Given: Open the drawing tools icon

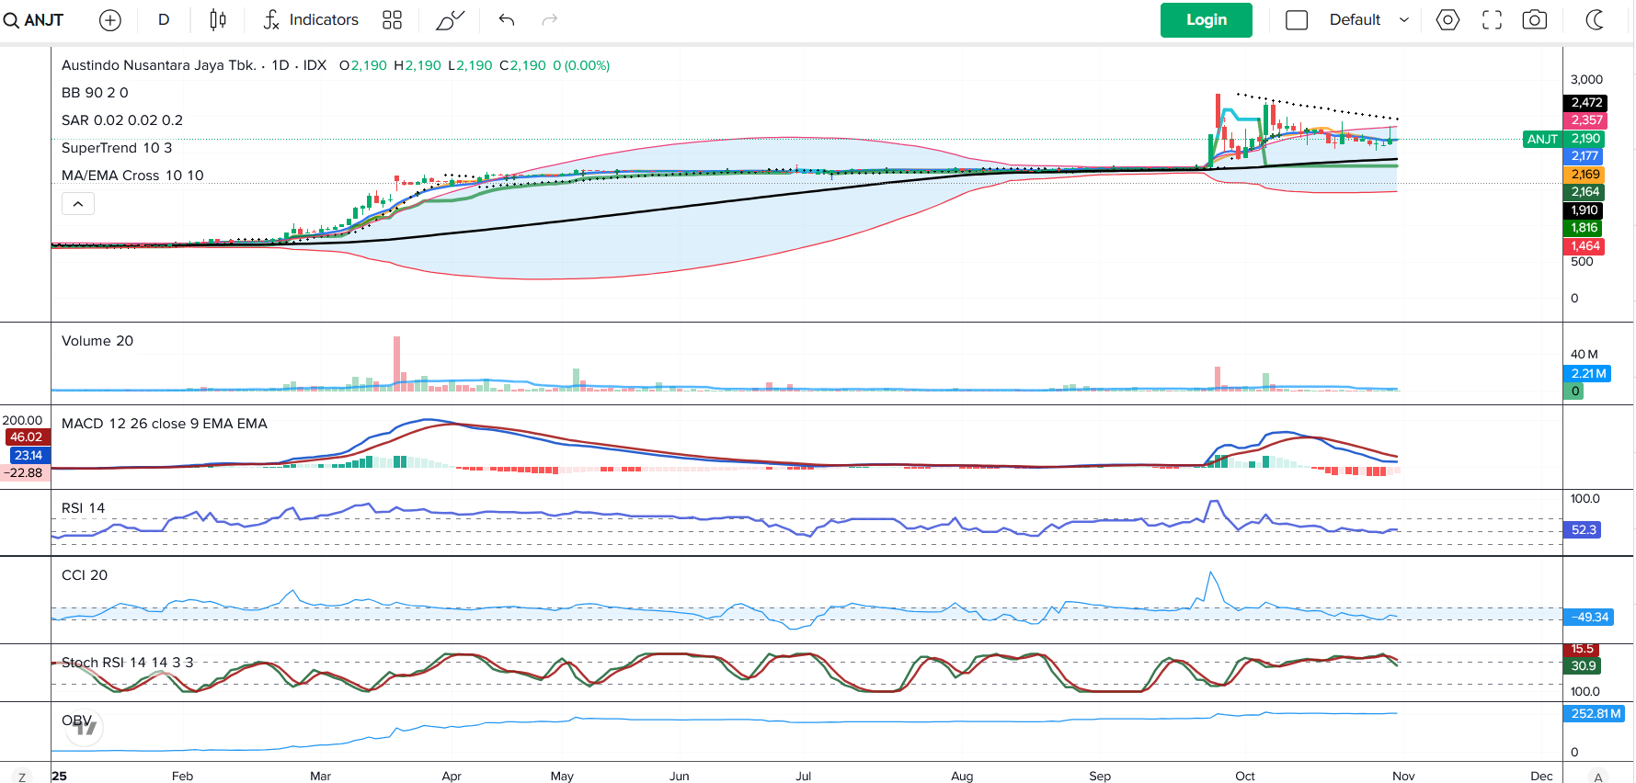Looking at the screenshot, I should [x=450, y=20].
